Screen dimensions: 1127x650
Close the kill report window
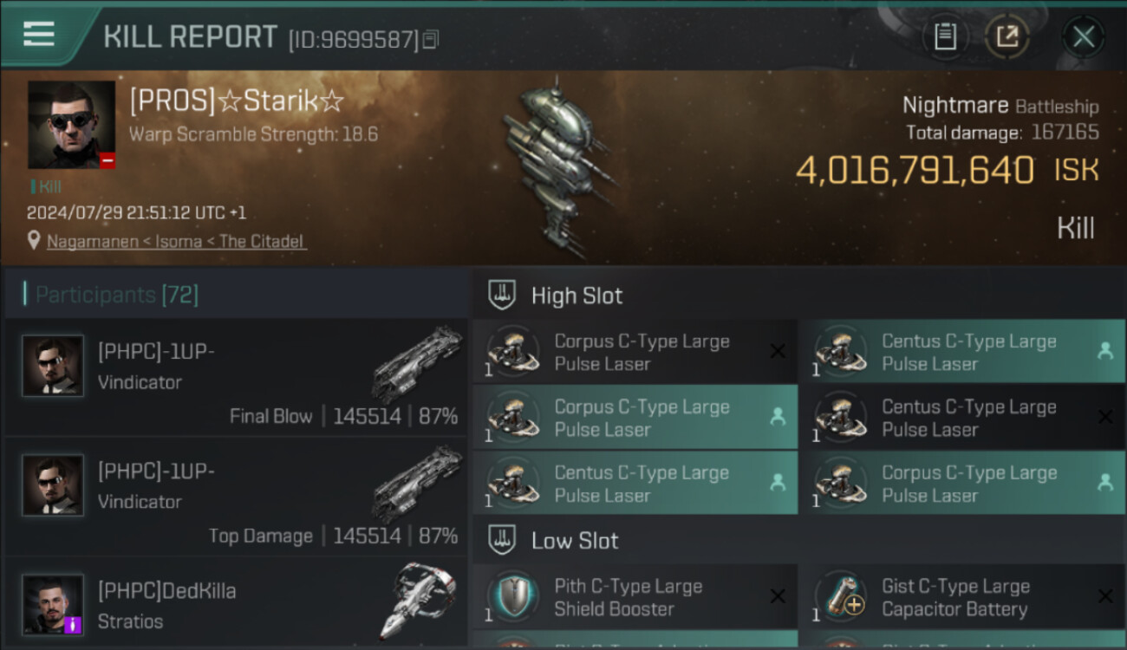1084,36
